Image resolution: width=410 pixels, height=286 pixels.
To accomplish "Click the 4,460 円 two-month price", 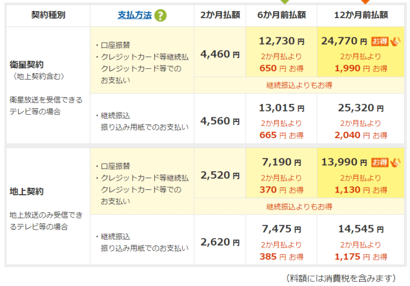I will [220, 54].
